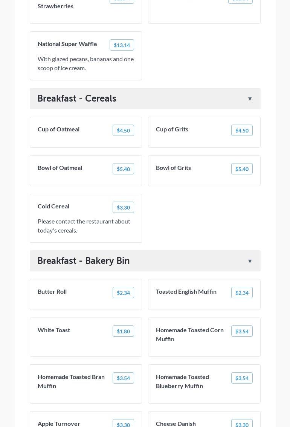Click Homemade Toasted Bran Muffin price
The image size is (290, 427).
(x=123, y=378)
